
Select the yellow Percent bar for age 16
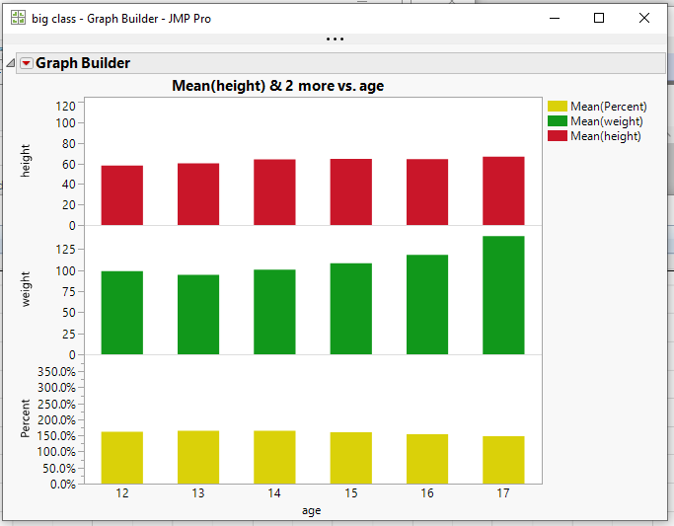click(427, 459)
